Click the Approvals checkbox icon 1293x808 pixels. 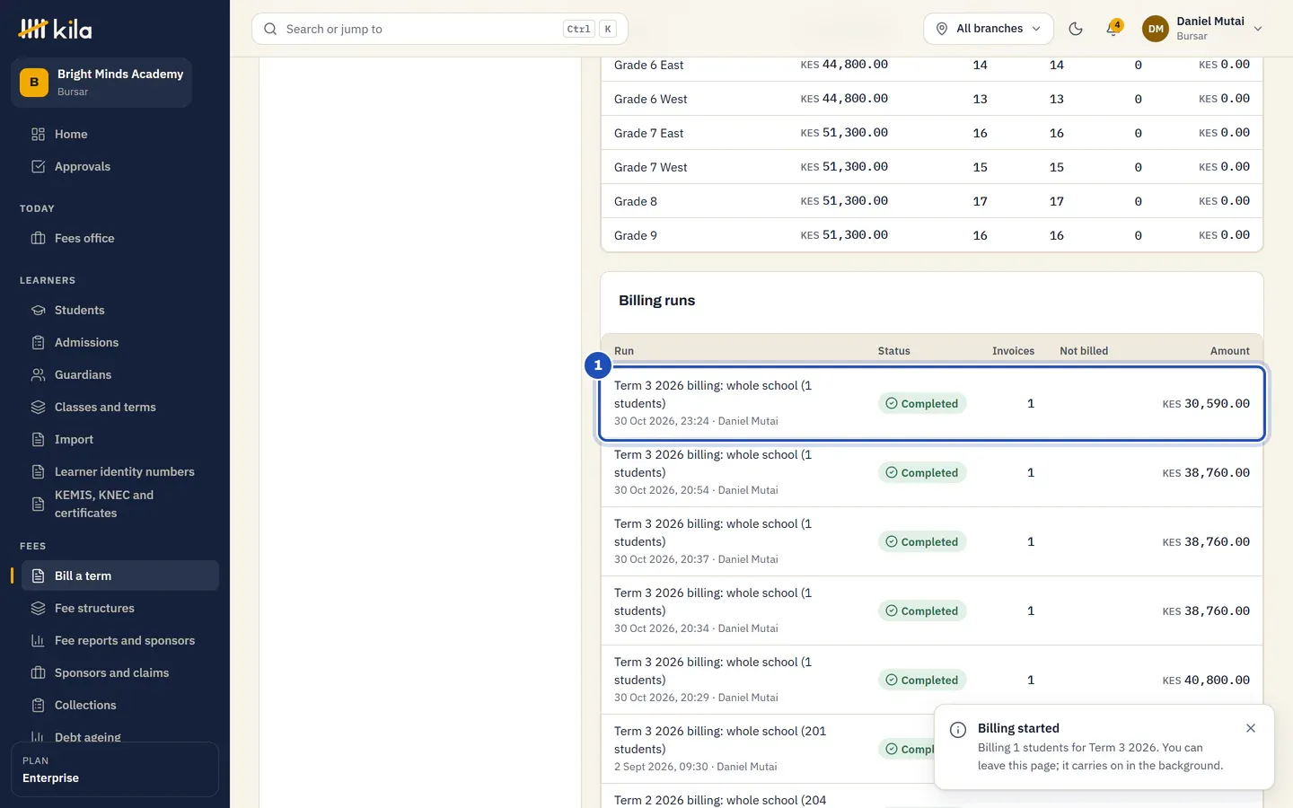coord(38,166)
